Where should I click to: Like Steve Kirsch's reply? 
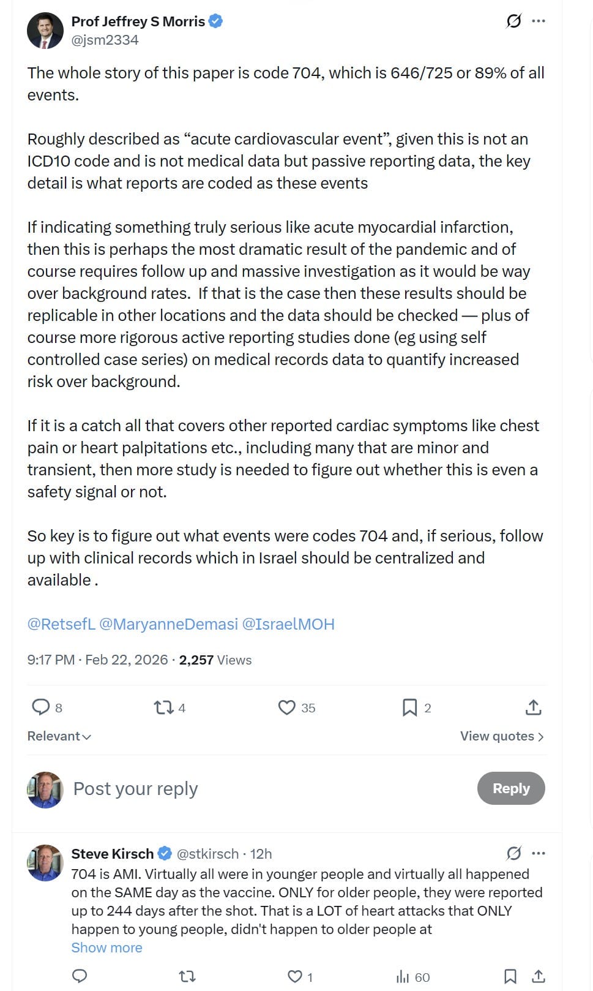[295, 976]
